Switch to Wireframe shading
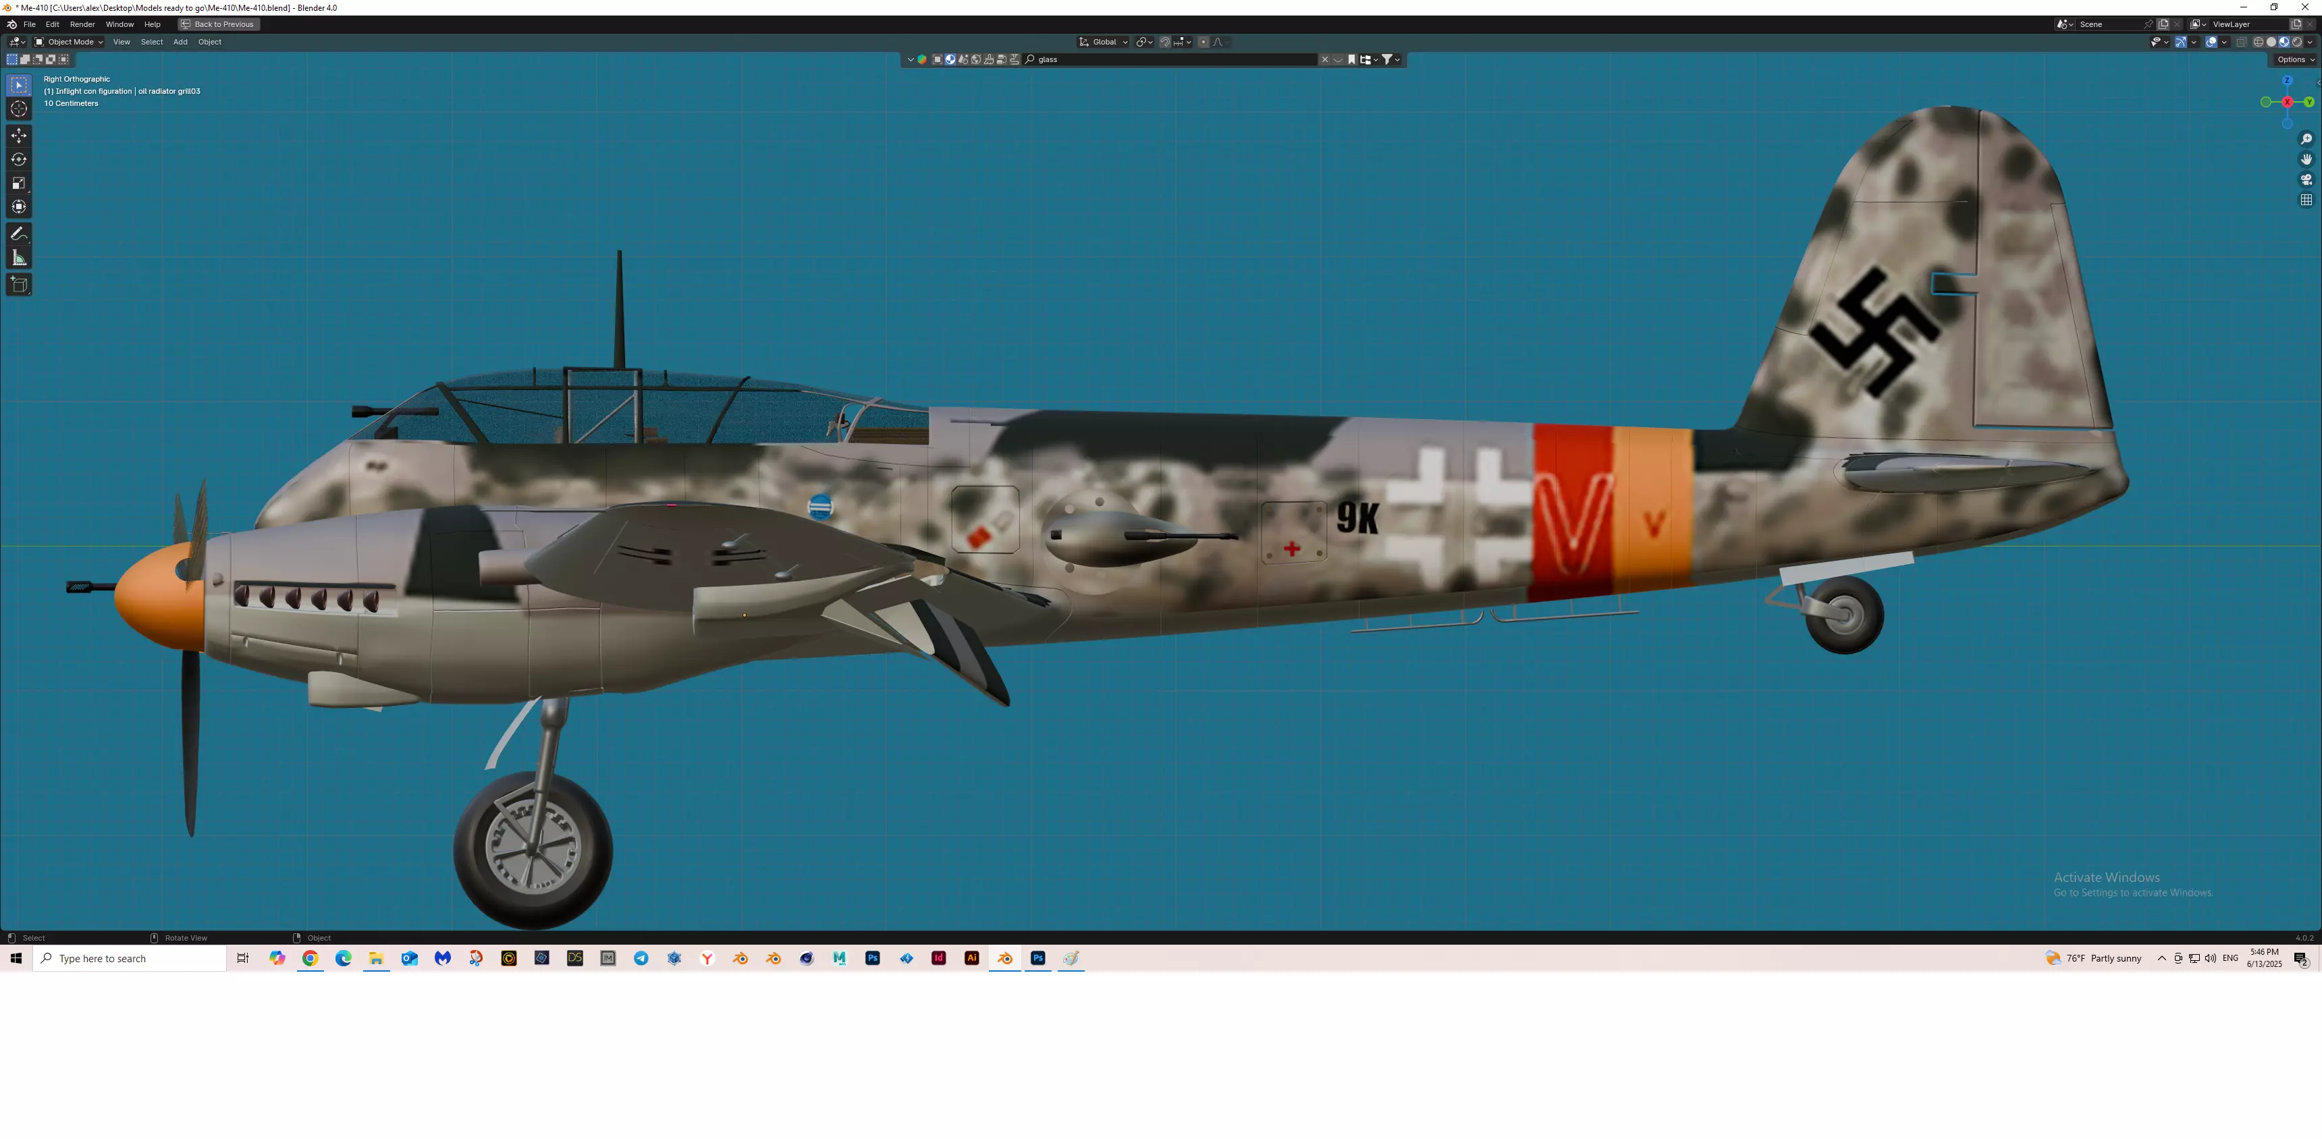The width and height of the screenshot is (2322, 1139). tap(2259, 41)
